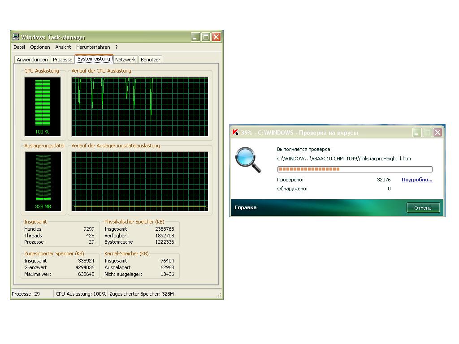Click the Task-Manager title bar icon

pyautogui.click(x=16, y=37)
